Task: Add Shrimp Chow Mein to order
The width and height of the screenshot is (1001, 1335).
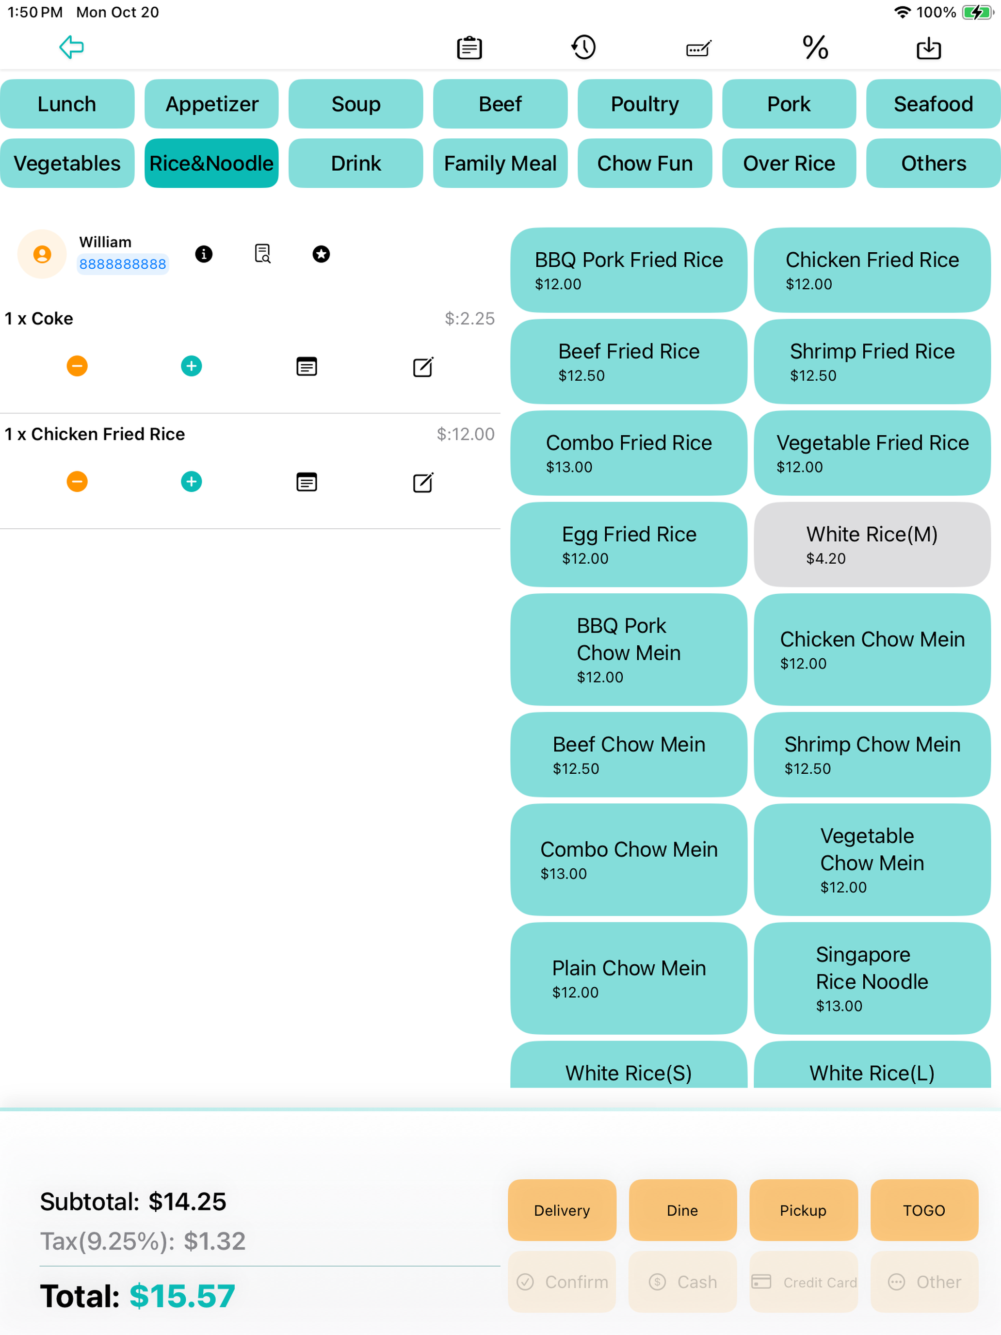Action: [x=872, y=754]
